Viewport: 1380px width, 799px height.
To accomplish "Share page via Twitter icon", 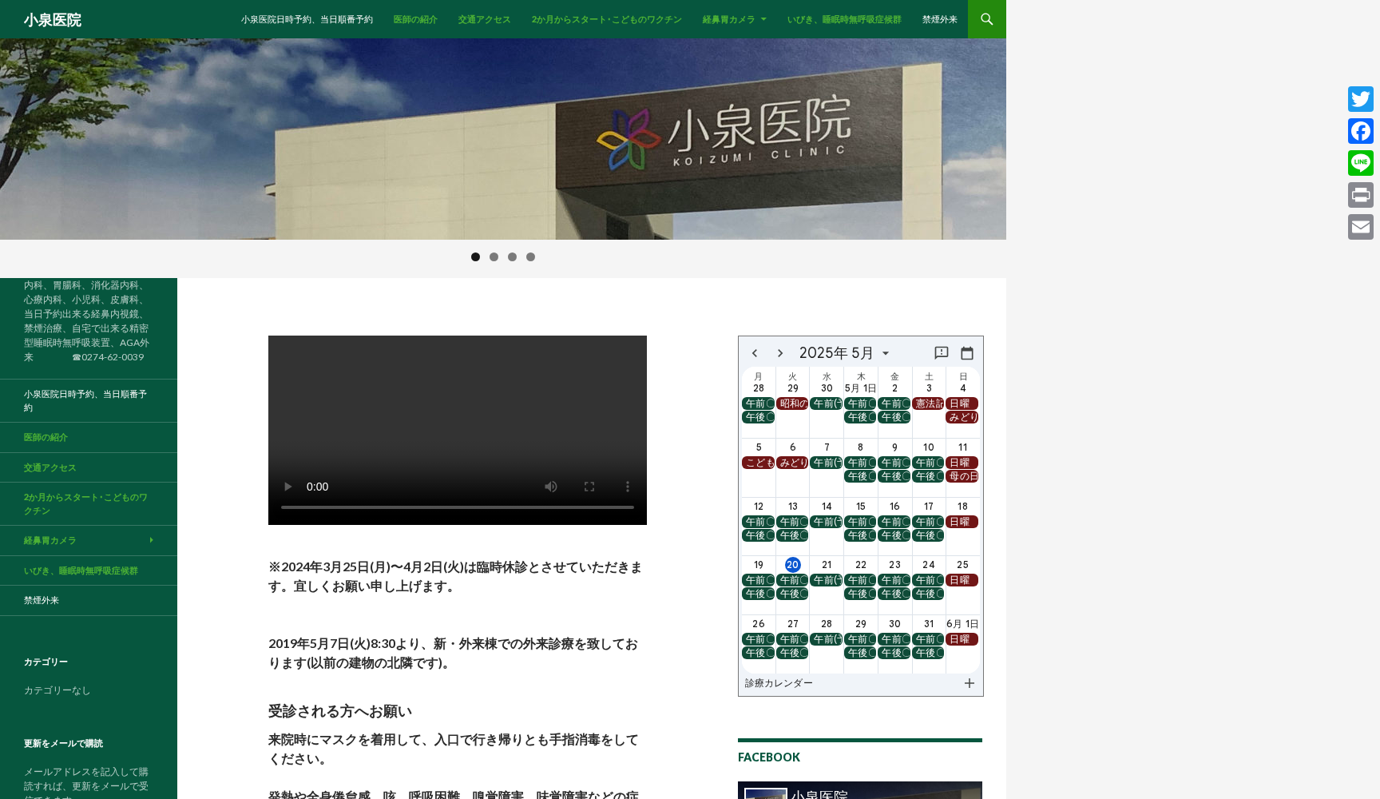I will [1360, 99].
